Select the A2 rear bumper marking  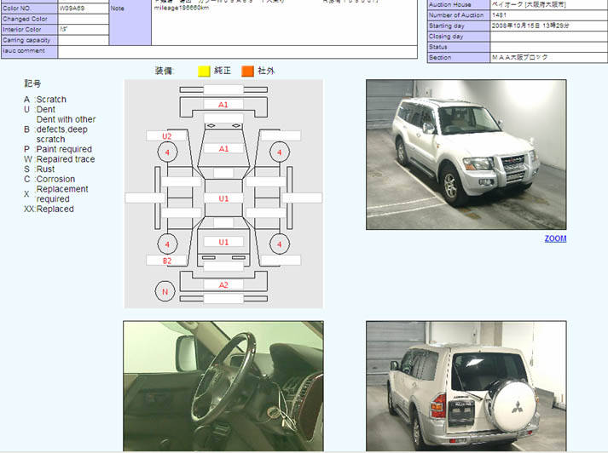pos(223,285)
